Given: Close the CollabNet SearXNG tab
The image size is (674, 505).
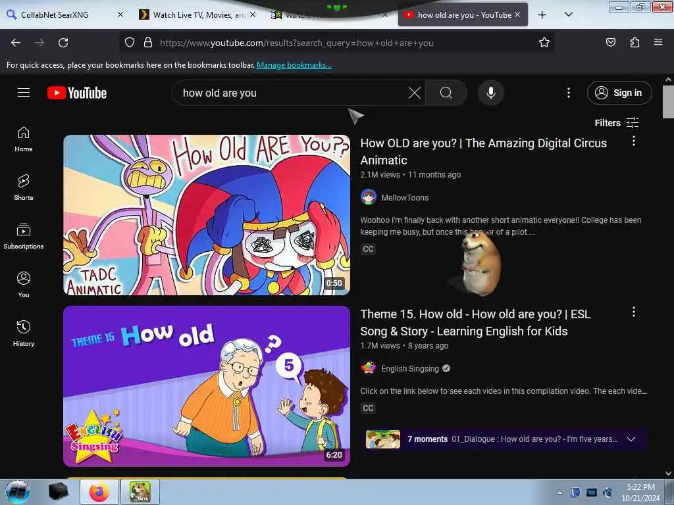Looking at the screenshot, I should click(x=120, y=14).
